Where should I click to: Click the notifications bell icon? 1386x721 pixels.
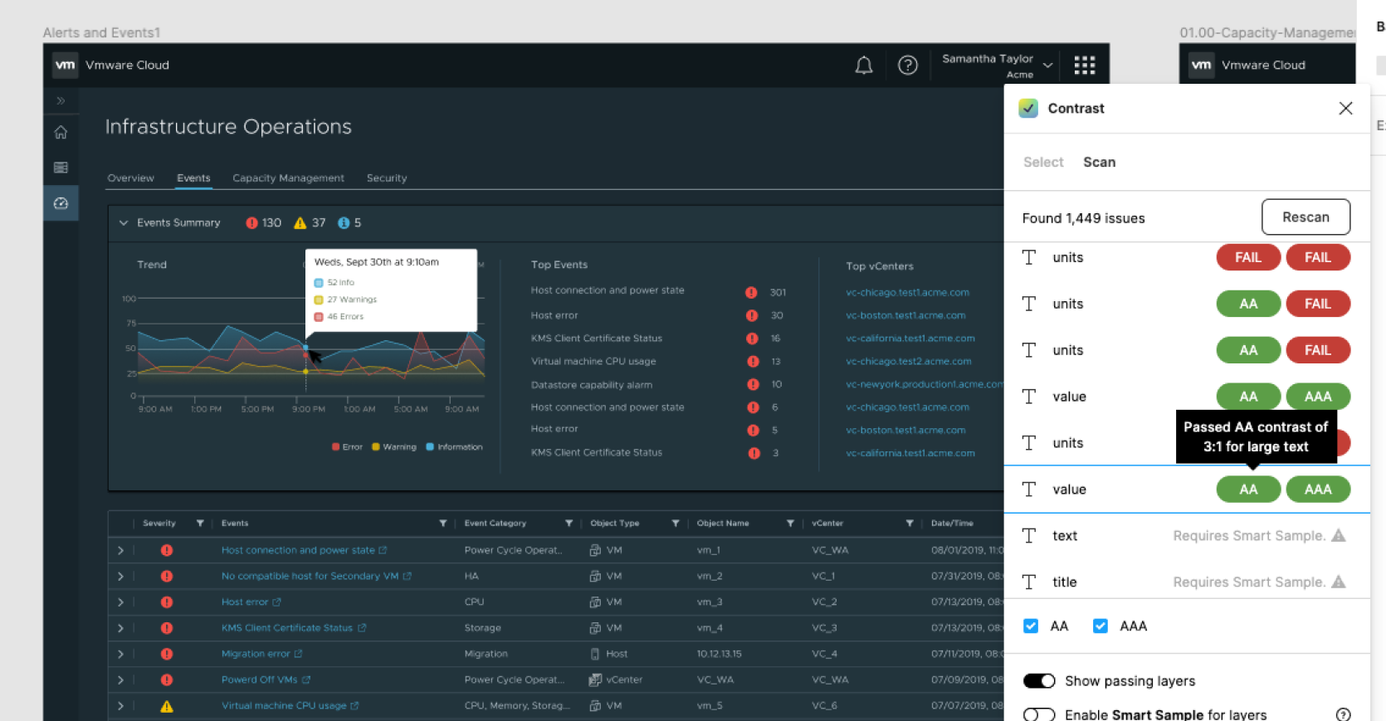864,66
